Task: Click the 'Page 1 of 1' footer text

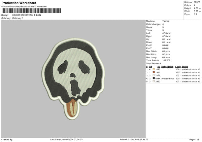Action: click(195, 140)
